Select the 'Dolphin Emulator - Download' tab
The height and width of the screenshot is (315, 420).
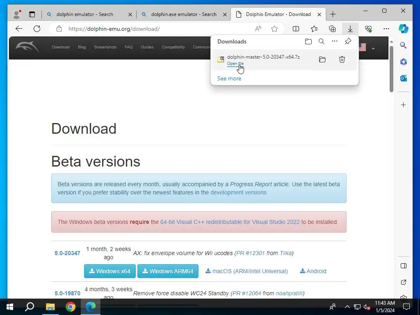(x=278, y=14)
